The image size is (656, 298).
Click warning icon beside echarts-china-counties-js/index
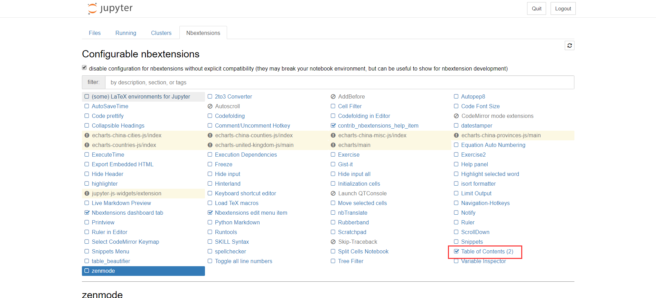point(210,136)
